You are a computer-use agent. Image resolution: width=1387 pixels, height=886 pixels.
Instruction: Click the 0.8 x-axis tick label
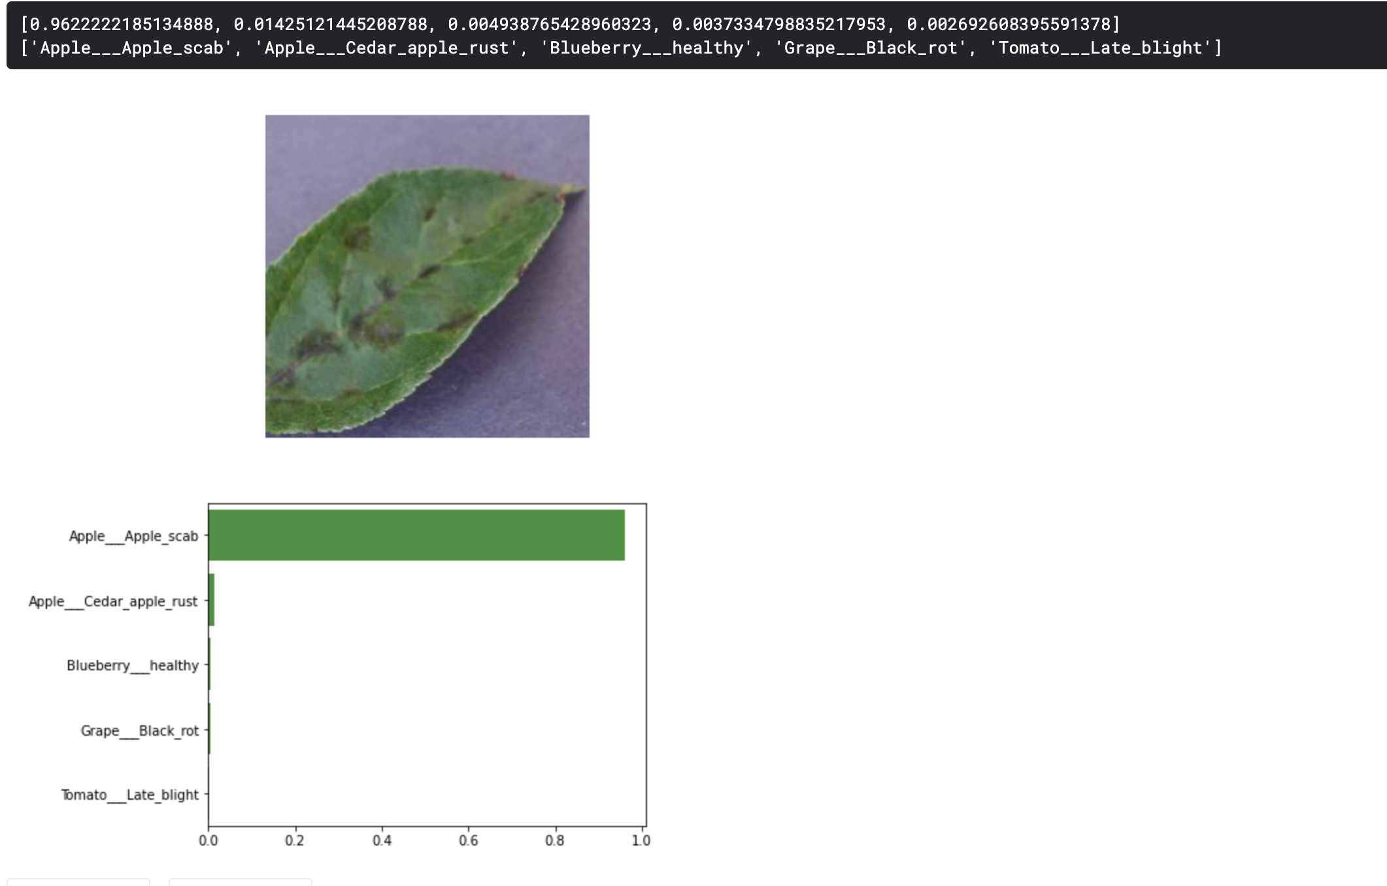(555, 840)
